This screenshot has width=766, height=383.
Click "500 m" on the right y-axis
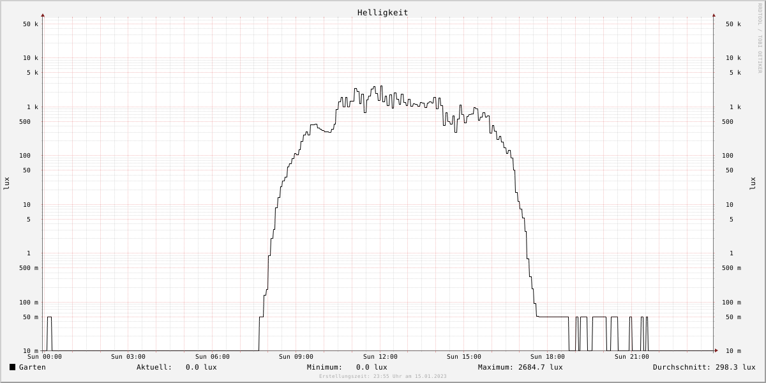[x=732, y=268]
